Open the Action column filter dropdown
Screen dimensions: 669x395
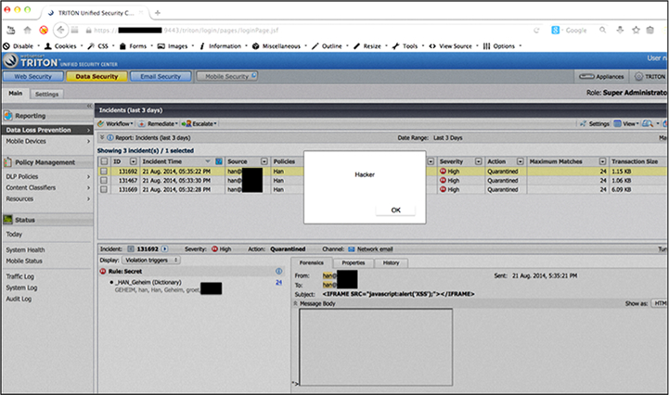click(x=521, y=161)
